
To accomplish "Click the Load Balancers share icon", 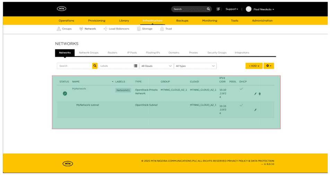I will pos(105,29).
